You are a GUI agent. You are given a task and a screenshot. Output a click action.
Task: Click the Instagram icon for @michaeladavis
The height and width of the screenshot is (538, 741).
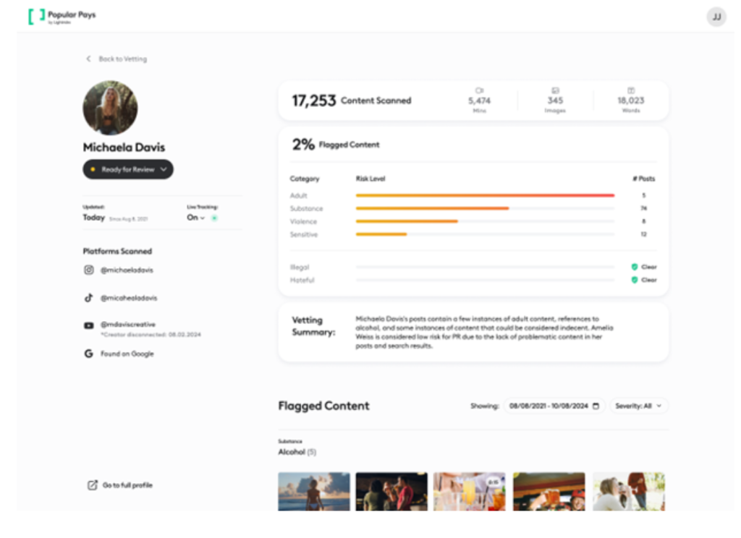89,270
